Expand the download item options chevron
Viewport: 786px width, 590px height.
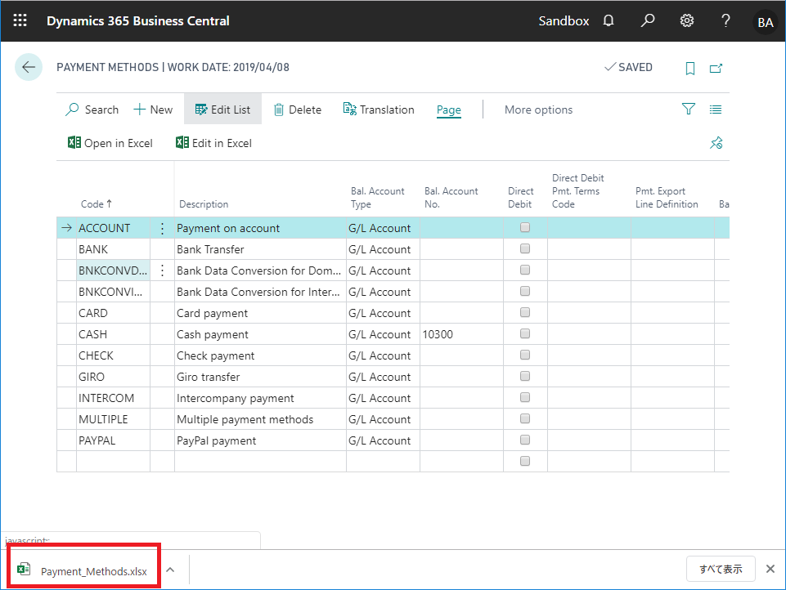point(170,570)
